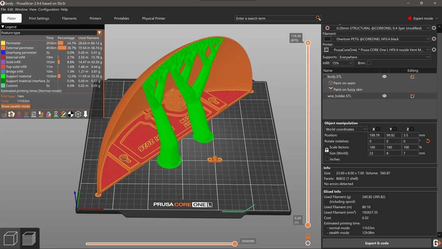Toggle wipe tower visibility icon
This screenshot has height=249, width=442.
coord(11,114)
